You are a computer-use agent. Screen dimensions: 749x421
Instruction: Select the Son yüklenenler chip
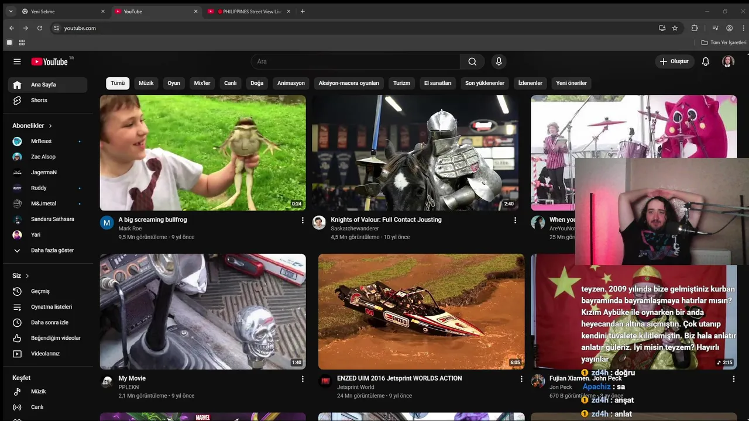pyautogui.click(x=485, y=83)
